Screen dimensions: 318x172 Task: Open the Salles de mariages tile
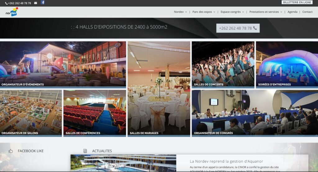pyautogui.click(x=159, y=89)
